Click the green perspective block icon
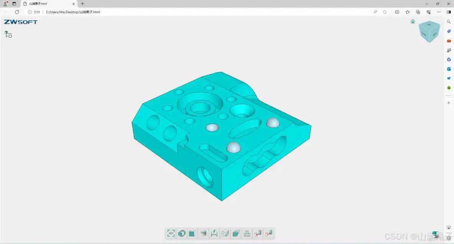Screen dimensions: 454x244 (x=236, y=233)
